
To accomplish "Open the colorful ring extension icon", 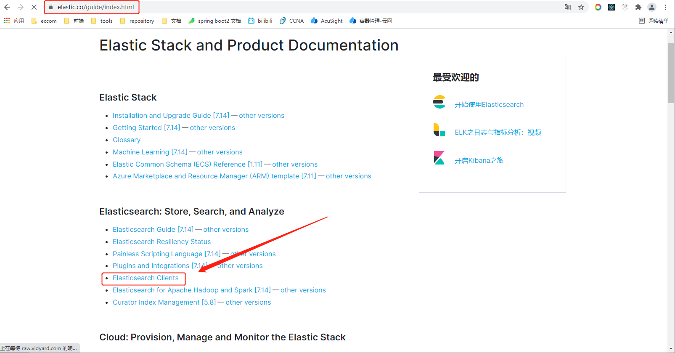I will pyautogui.click(x=598, y=7).
